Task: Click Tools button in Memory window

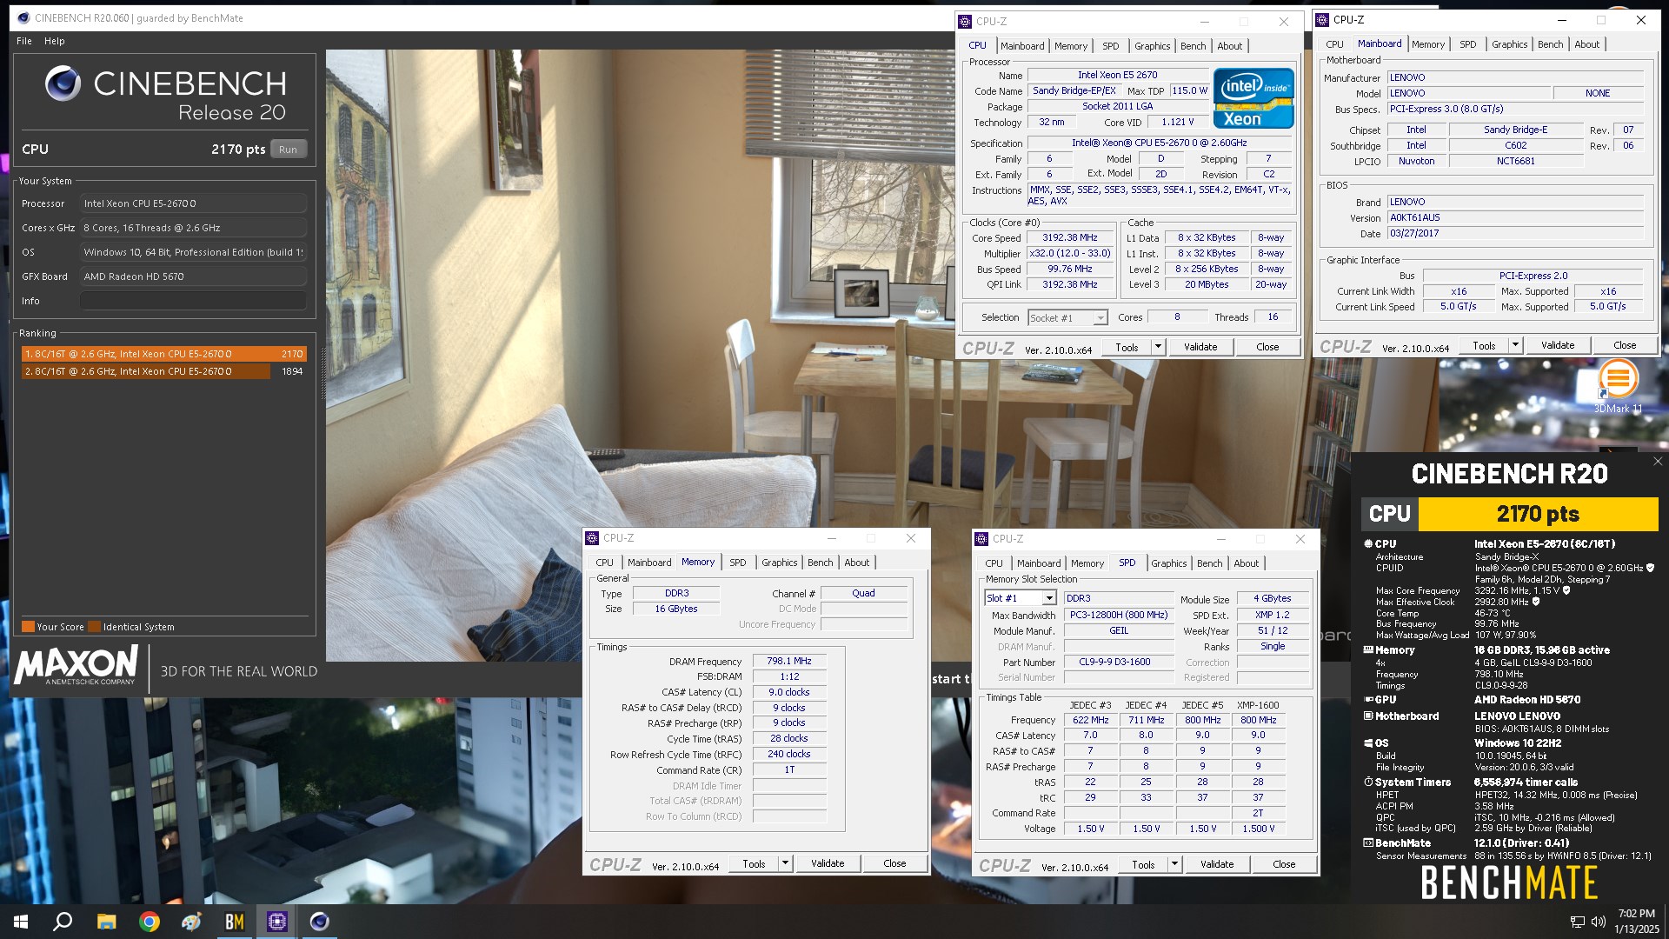Action: (754, 863)
